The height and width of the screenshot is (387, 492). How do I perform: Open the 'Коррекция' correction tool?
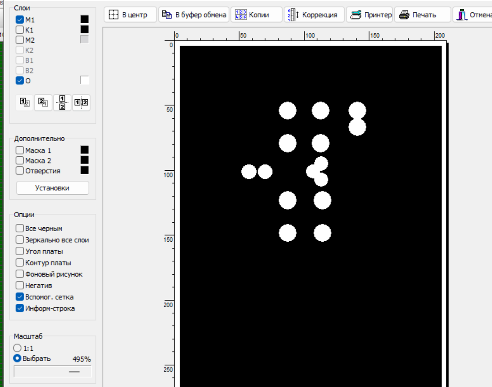click(x=314, y=15)
